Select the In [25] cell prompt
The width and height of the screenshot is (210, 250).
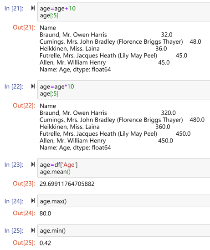14,230
